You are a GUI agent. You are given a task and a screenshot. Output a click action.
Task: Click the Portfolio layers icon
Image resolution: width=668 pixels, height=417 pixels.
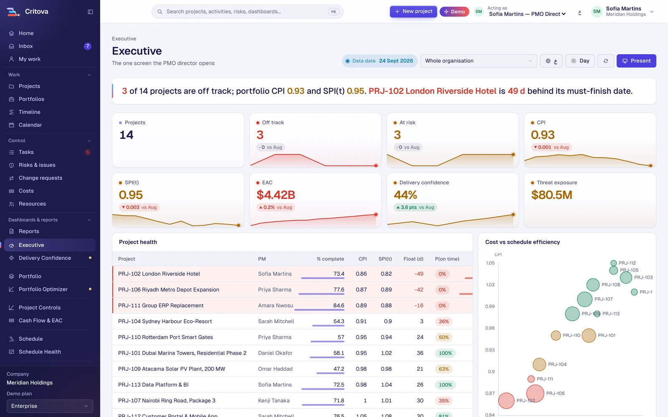[12, 276]
